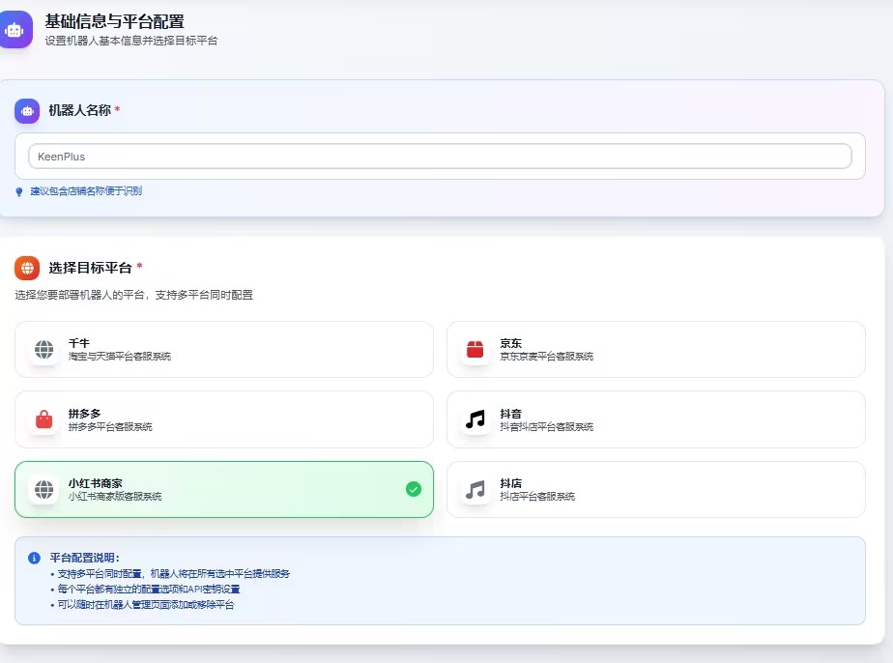Click the 平台配置说明 heading
Viewport: 893px width, 663px height.
(85, 558)
